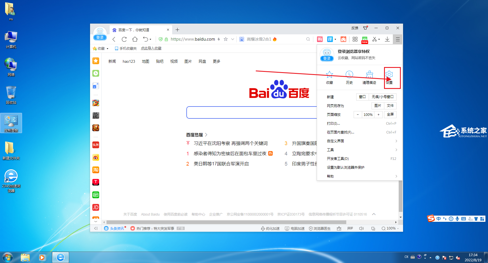The image size is (488, 263).
Task: Choose Set as default browser and protect (设置为默认浏览器并保护)
Action: tap(362, 167)
